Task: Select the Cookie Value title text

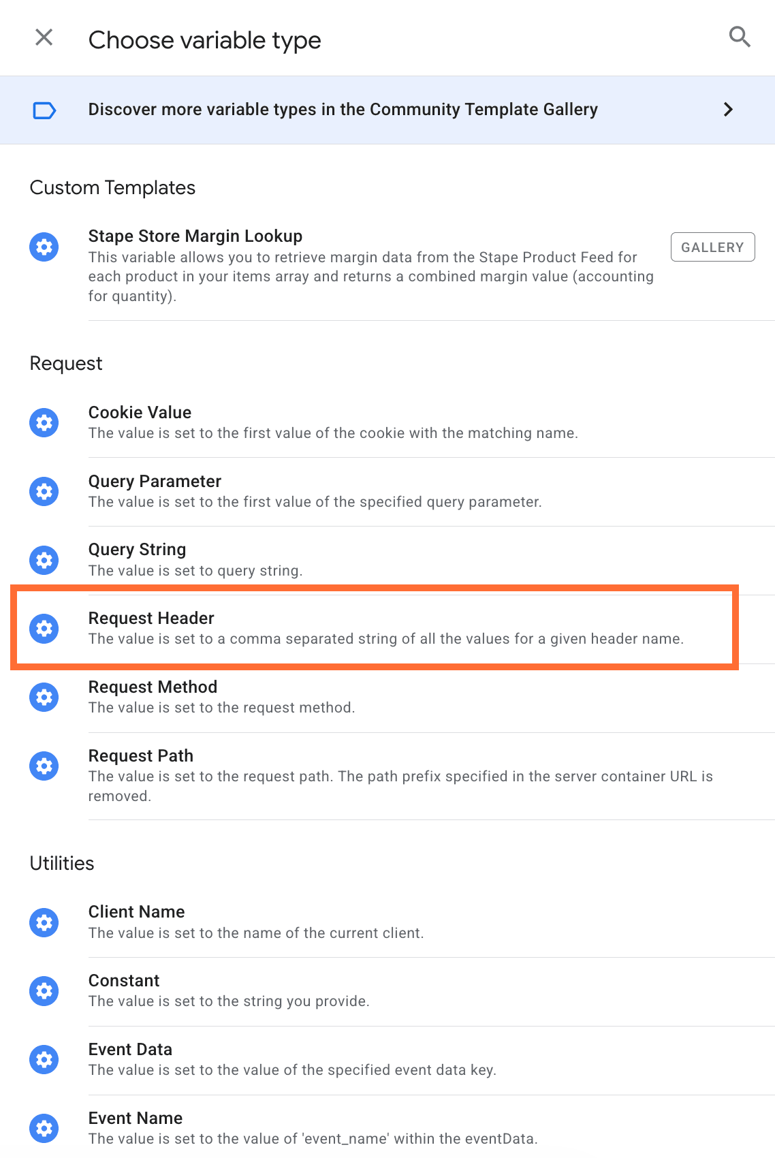Action: tap(140, 412)
